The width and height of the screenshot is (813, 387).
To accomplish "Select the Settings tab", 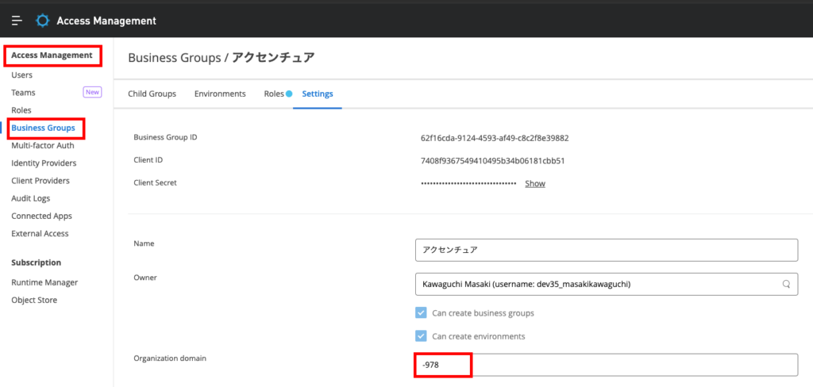I will [x=318, y=94].
